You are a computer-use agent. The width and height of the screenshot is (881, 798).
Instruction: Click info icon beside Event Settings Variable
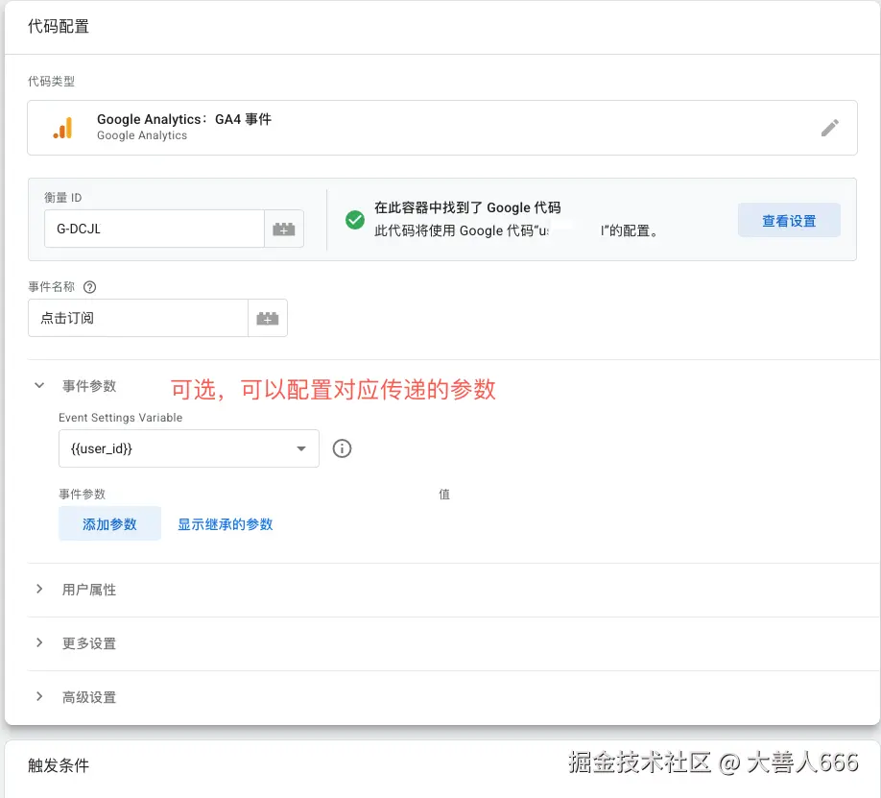pyautogui.click(x=342, y=448)
